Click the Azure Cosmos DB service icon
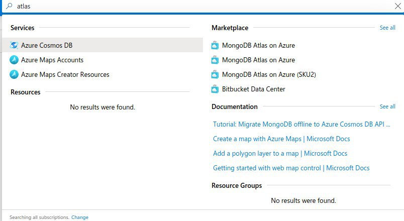Image resolution: width=404 pixels, height=221 pixels. coord(14,45)
